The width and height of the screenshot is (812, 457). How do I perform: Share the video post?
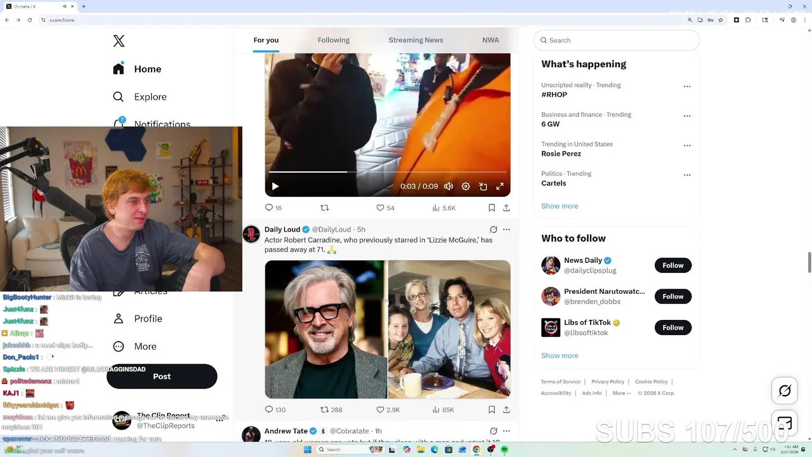(x=506, y=208)
